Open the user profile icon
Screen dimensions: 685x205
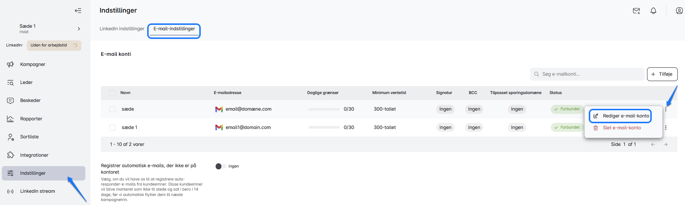pyautogui.click(x=679, y=11)
